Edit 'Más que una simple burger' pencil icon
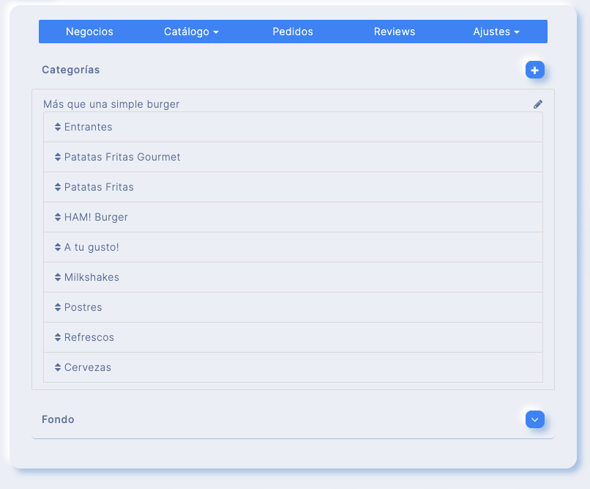The width and height of the screenshot is (590, 489). pos(538,104)
